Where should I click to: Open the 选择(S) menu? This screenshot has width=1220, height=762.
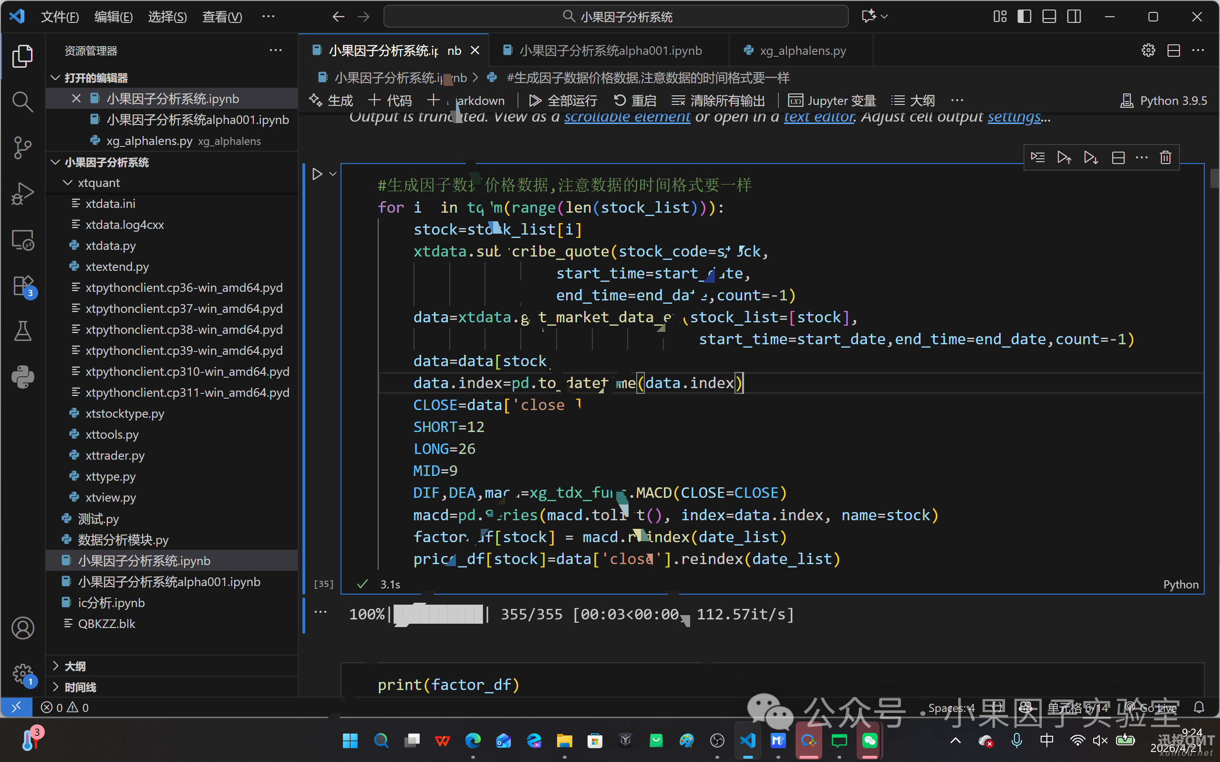coord(167,17)
